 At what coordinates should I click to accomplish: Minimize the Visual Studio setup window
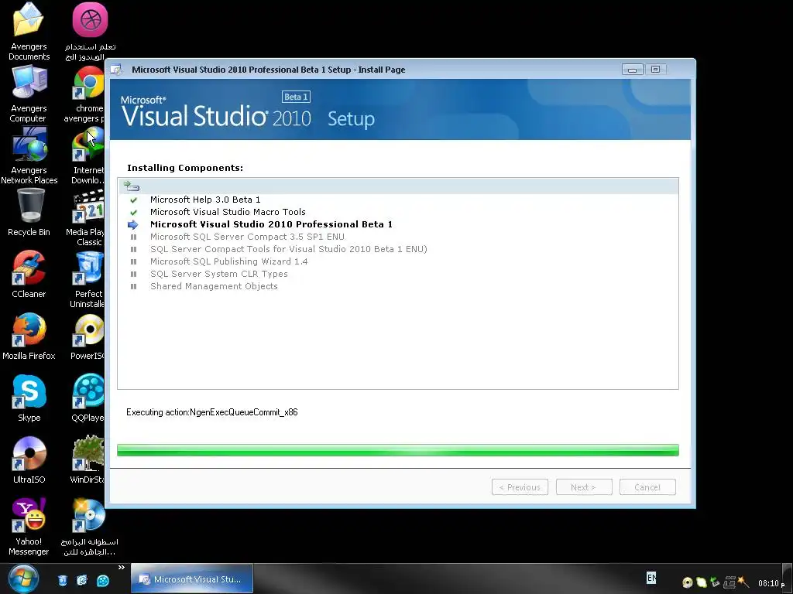click(632, 69)
